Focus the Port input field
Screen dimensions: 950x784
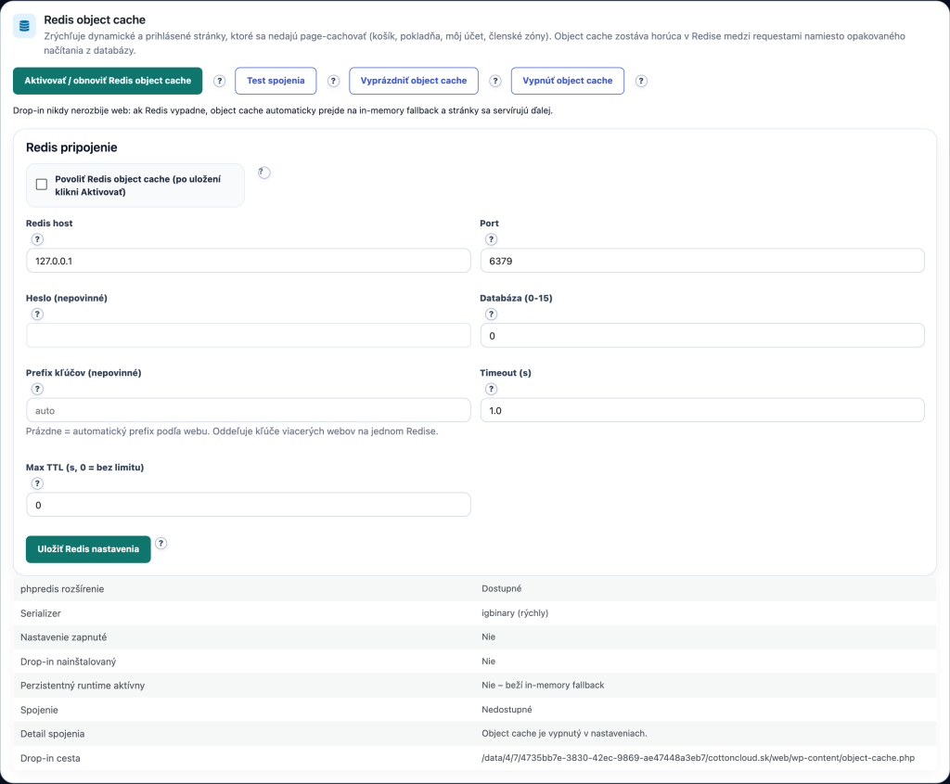pyautogui.click(x=702, y=261)
